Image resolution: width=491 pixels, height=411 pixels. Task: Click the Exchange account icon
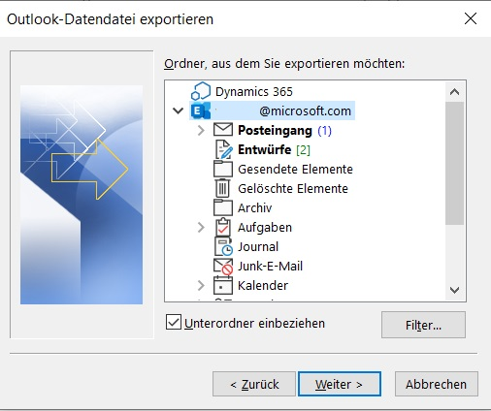click(x=201, y=111)
